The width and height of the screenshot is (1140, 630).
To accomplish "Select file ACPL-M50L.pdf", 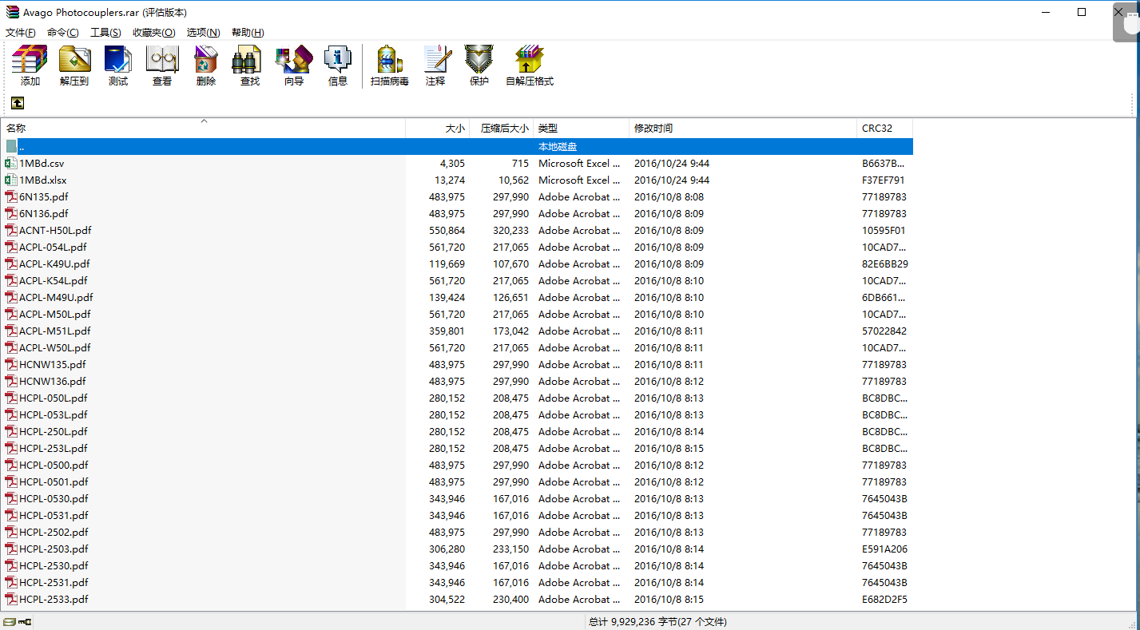I will [55, 314].
